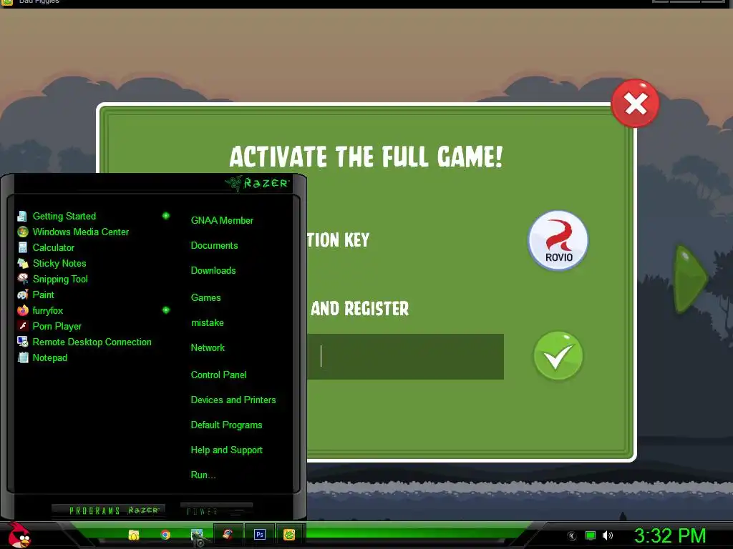Open Devices and Printers
This screenshot has width=733, height=549.
pyautogui.click(x=233, y=400)
